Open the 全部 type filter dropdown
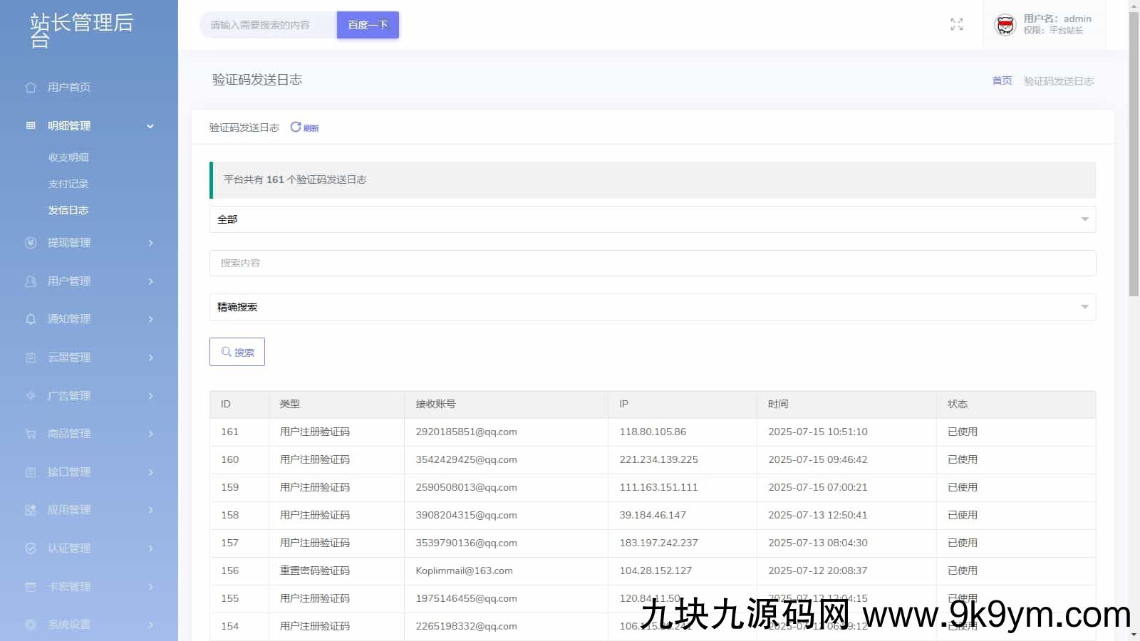Image resolution: width=1140 pixels, height=641 pixels. coord(652,219)
